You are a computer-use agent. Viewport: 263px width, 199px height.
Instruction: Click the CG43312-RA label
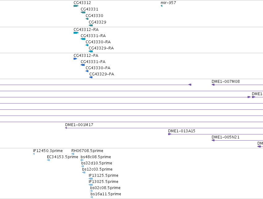86,29
